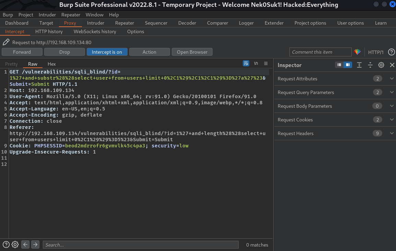Switch to the Intruder tool tab
This screenshot has width=396, height=251.
pos(95,23)
